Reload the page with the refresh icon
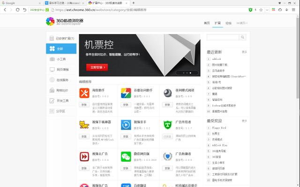This screenshot has width=300, height=187. click(x=18, y=10)
